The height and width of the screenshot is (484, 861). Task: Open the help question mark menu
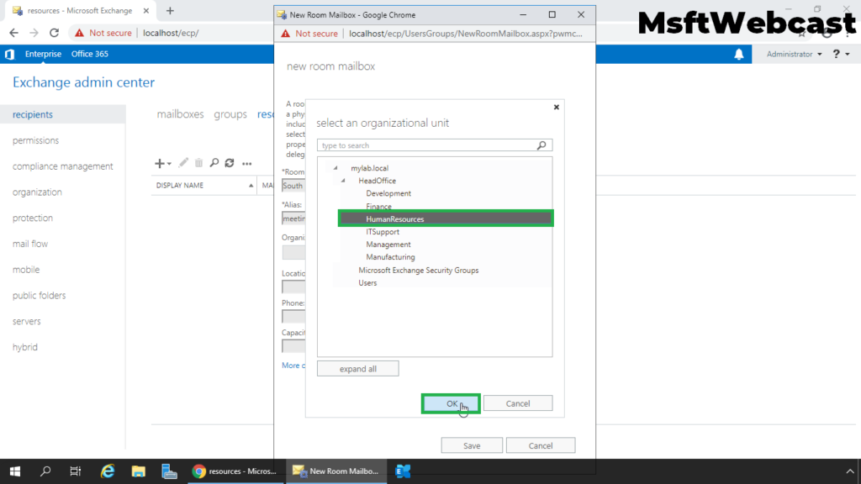pos(841,54)
